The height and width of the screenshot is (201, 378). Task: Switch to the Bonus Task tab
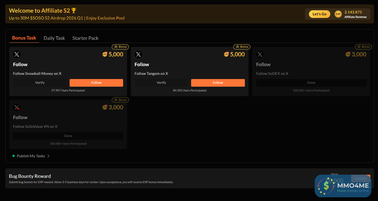click(24, 38)
